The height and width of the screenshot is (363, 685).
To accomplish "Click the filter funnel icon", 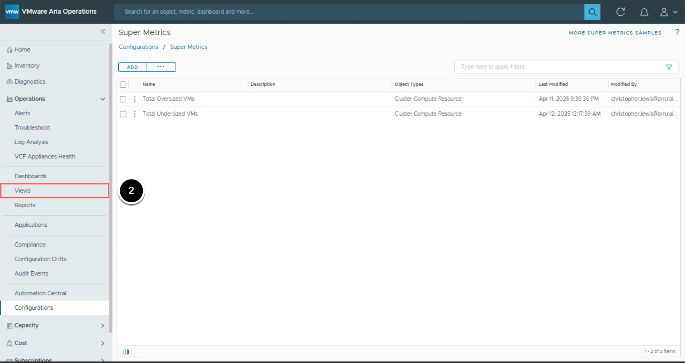I will (x=669, y=67).
